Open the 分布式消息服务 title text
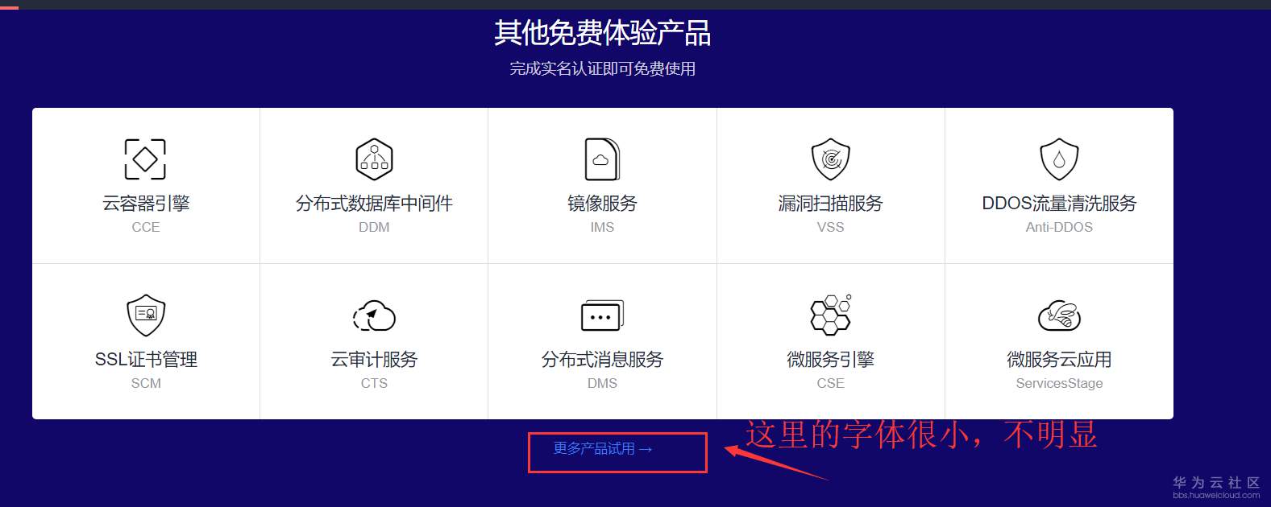Viewport: 1271px width, 507px height. click(602, 360)
